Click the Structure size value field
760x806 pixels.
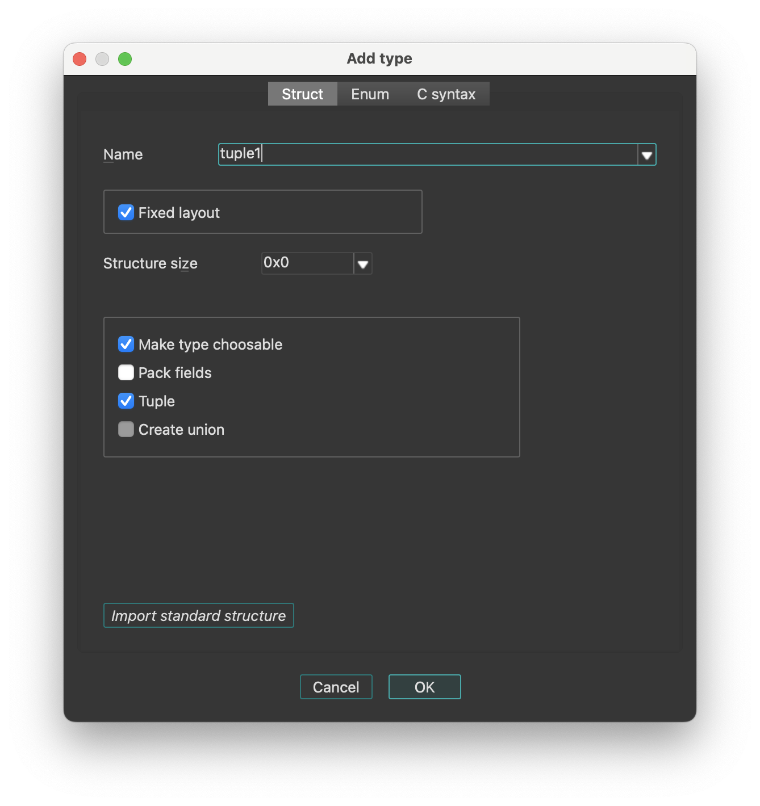point(307,263)
